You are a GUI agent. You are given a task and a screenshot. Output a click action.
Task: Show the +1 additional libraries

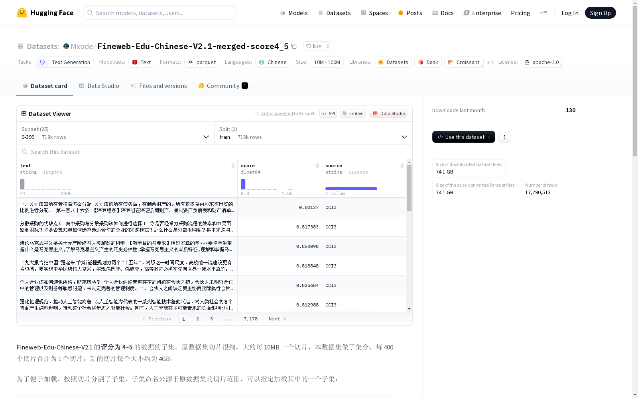(x=490, y=62)
